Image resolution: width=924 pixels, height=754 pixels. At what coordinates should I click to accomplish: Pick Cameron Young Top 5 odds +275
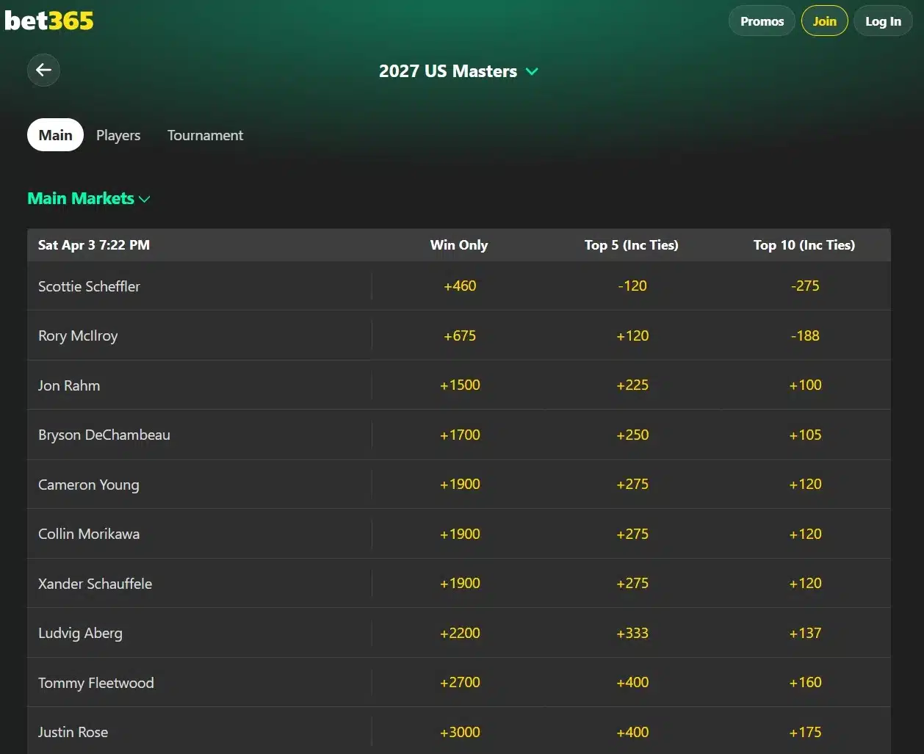(632, 484)
